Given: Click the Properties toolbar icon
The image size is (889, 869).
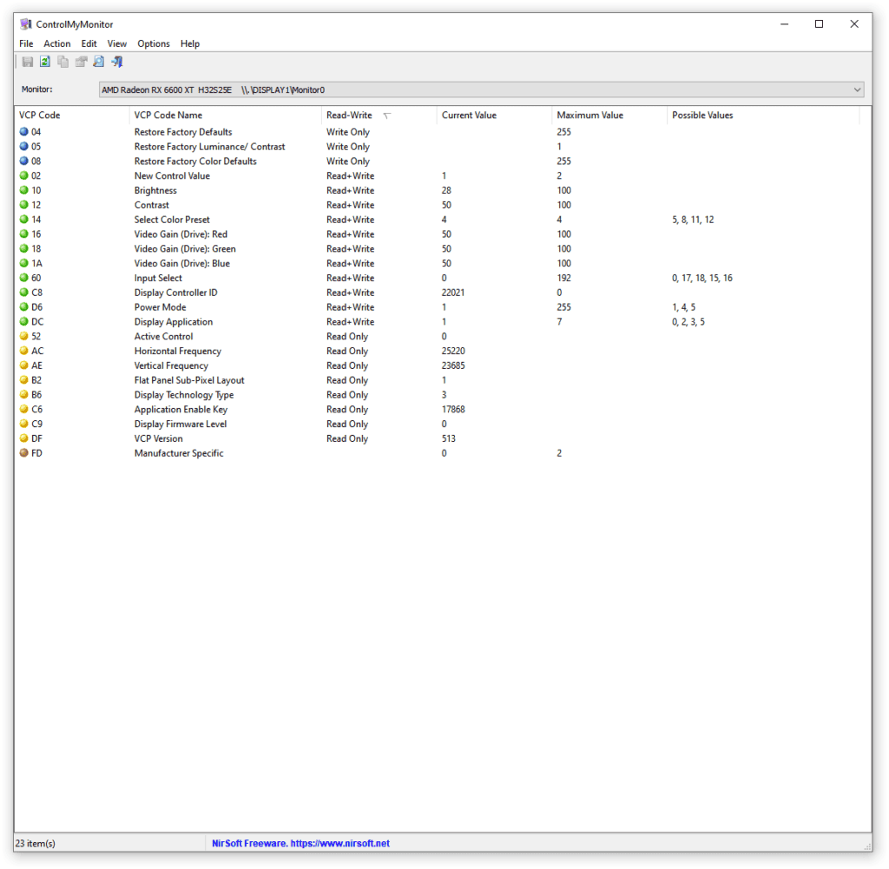Looking at the screenshot, I should 81,62.
